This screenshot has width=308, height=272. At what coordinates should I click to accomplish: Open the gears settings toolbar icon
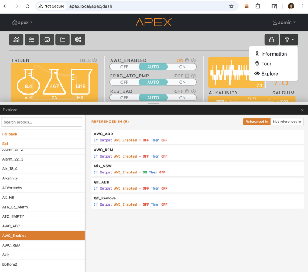pos(78,40)
